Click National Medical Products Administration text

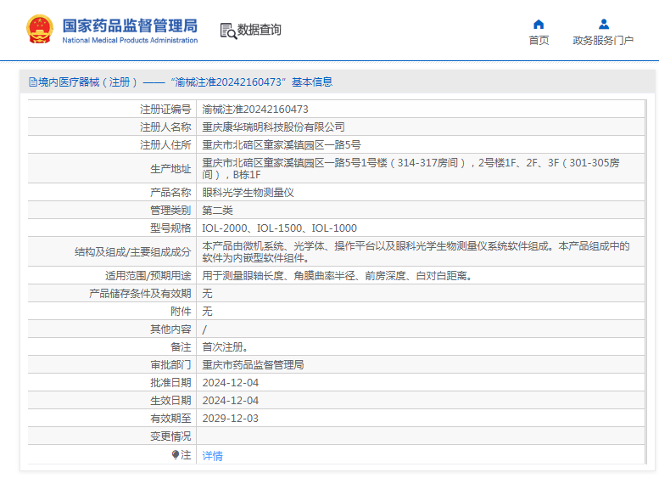click(x=130, y=41)
